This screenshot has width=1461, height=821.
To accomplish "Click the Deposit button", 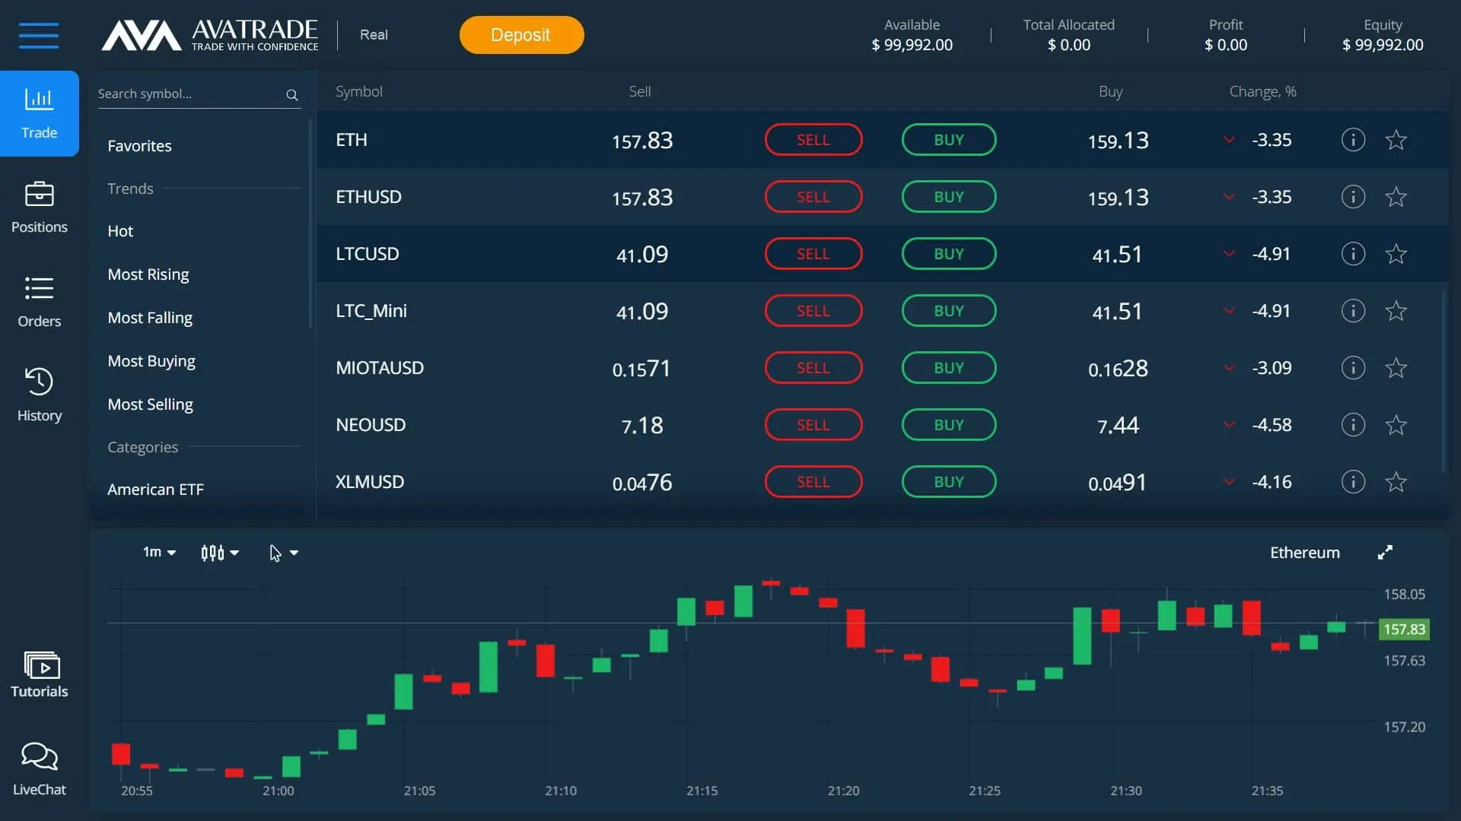I will (x=520, y=35).
